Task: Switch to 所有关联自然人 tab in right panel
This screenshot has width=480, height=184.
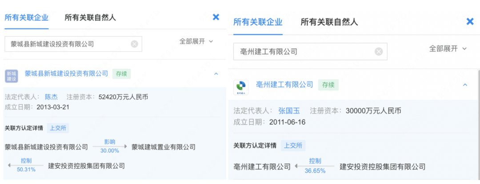Action: tap(329, 22)
